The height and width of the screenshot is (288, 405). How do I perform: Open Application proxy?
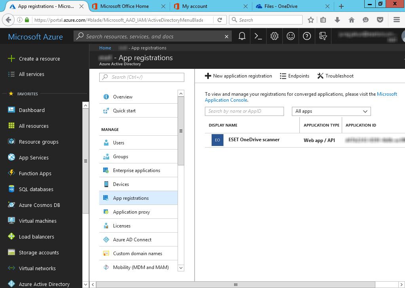tap(138, 212)
